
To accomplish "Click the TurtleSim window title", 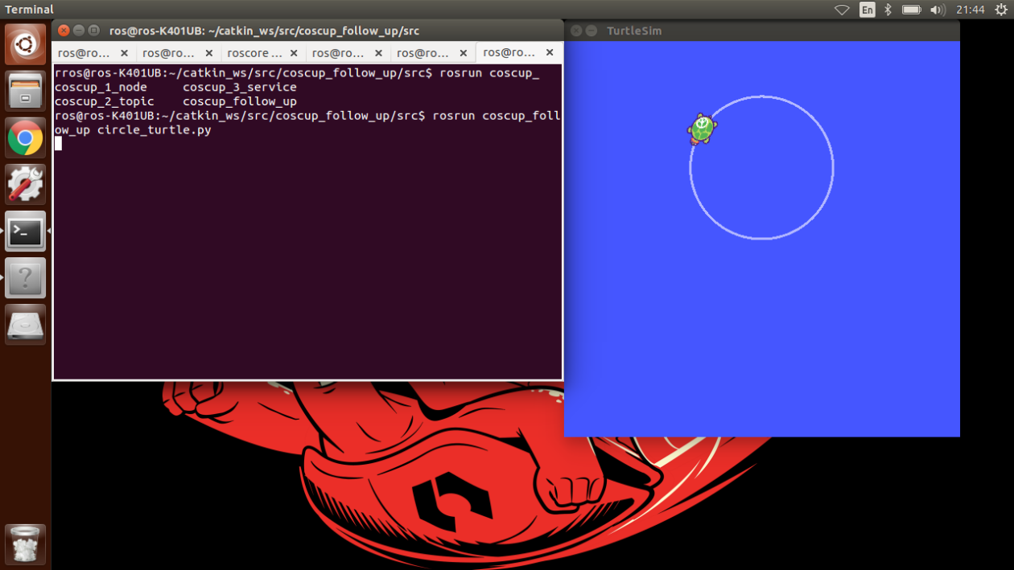I will 634,31.
